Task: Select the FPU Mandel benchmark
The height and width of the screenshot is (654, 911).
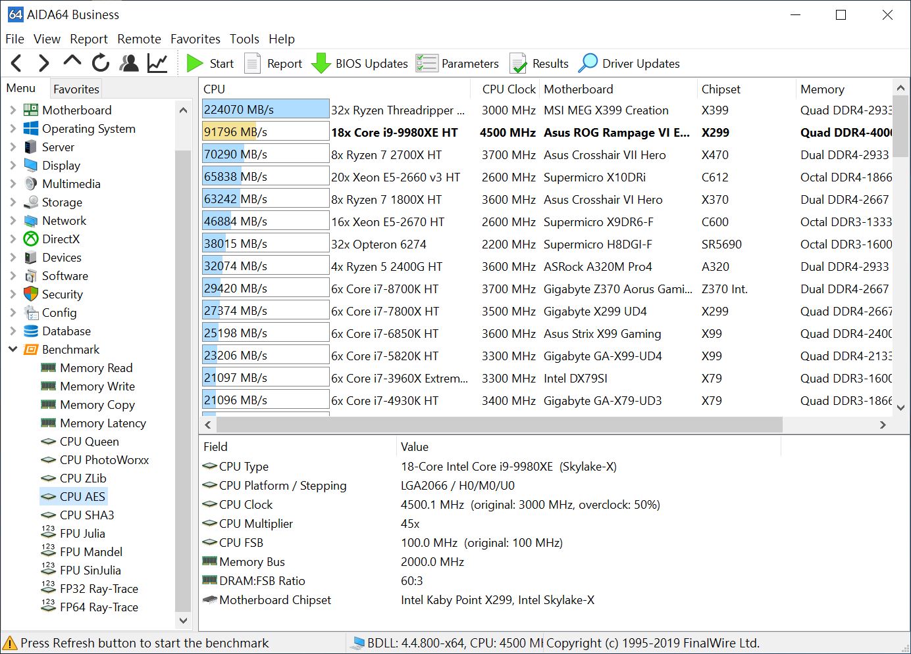Action: click(x=91, y=551)
